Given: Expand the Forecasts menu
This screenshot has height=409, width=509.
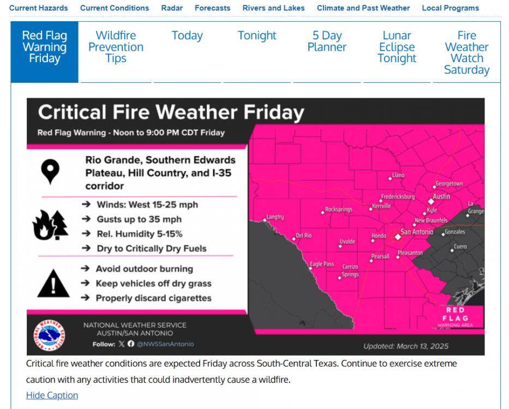Looking at the screenshot, I should tap(213, 8).
